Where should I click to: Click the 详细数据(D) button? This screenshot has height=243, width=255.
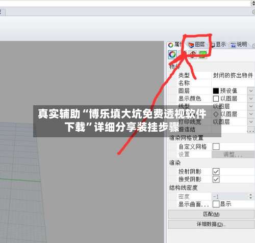click(211, 224)
